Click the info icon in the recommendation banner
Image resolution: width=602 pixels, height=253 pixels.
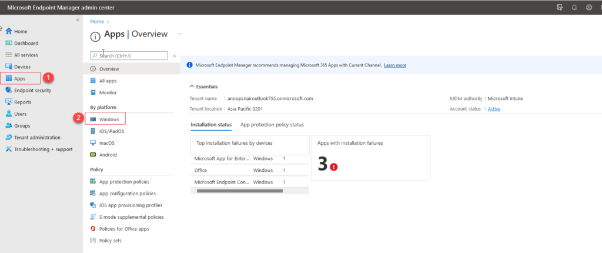(189, 65)
